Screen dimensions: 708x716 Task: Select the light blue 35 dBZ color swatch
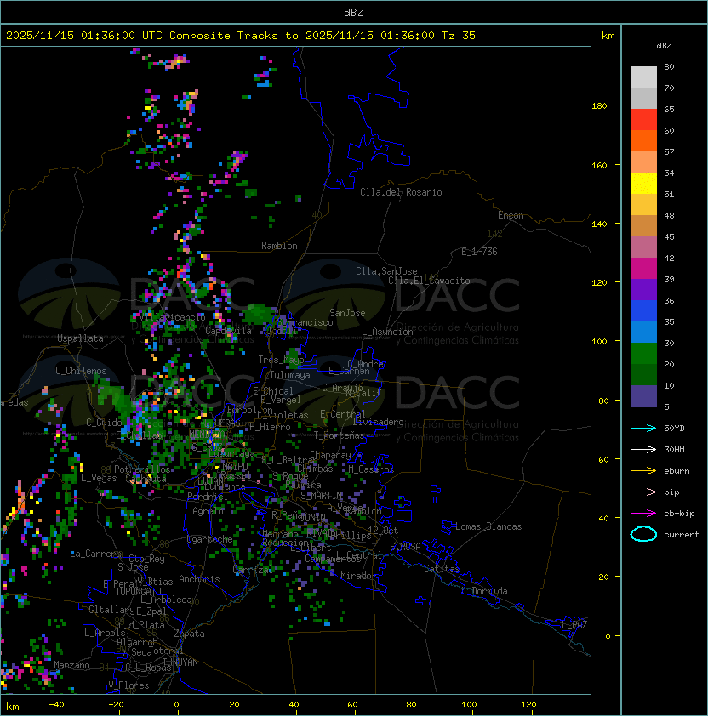point(643,332)
